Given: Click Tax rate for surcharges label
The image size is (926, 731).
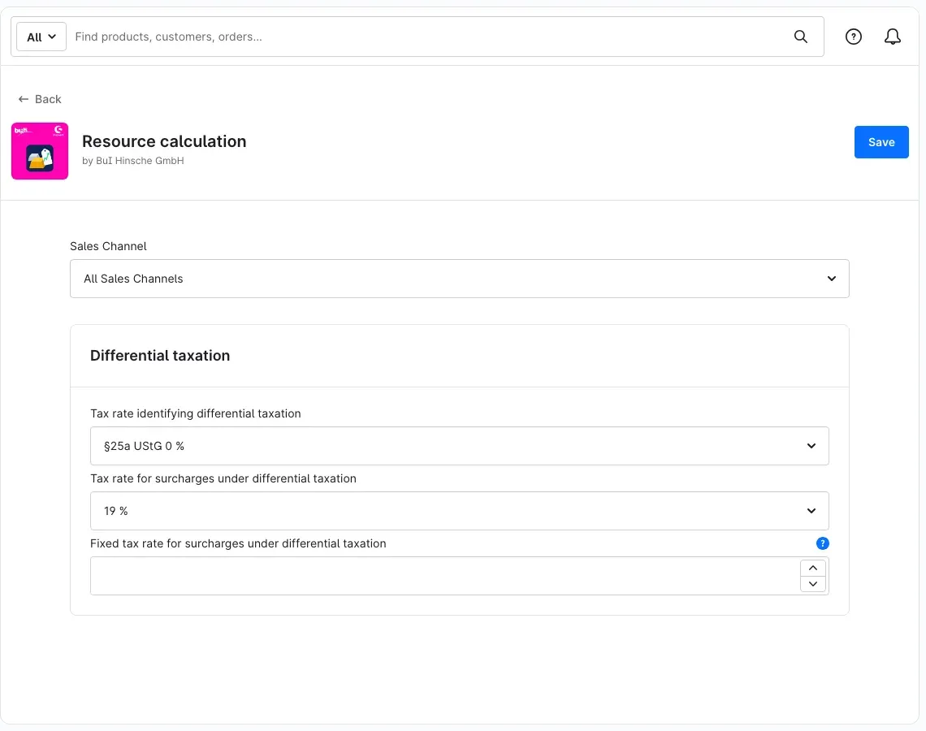Looking at the screenshot, I should pyautogui.click(x=223, y=478).
